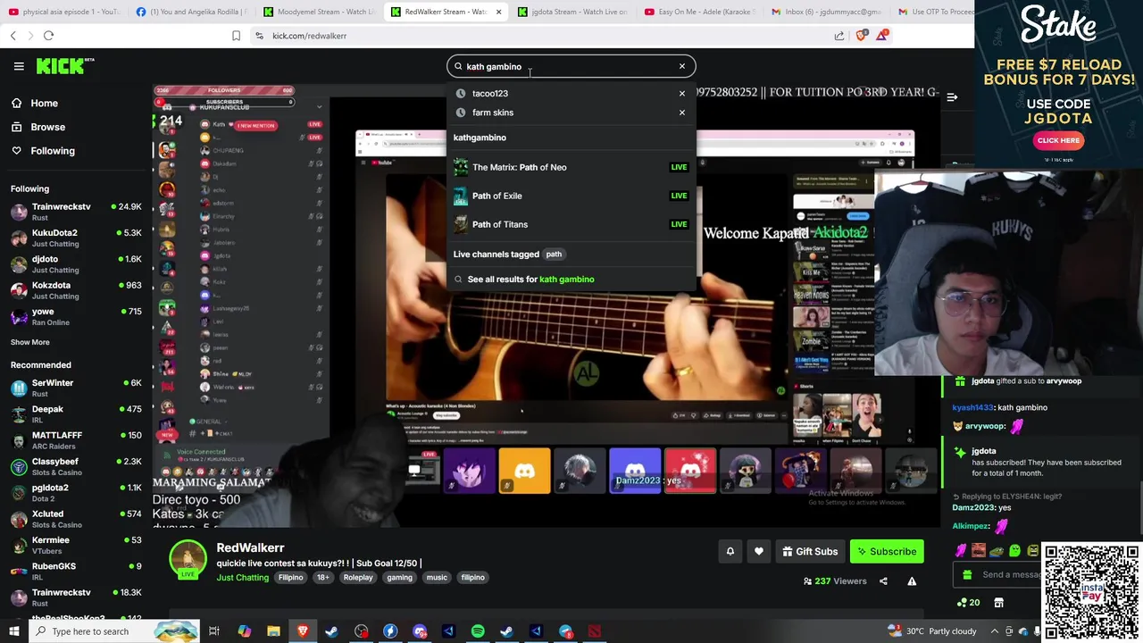Remove farm skins from recent searches
Screen dimensions: 1143x643
pyautogui.click(x=681, y=113)
